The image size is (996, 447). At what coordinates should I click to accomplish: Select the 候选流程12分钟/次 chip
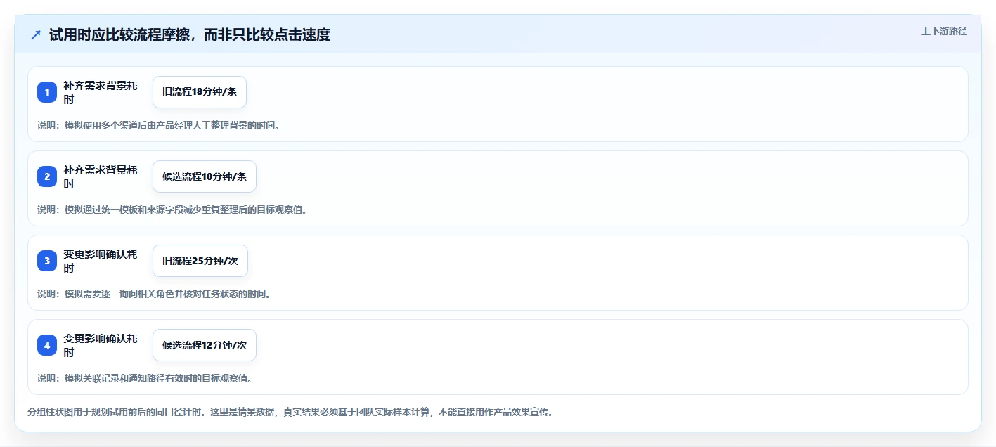205,345
